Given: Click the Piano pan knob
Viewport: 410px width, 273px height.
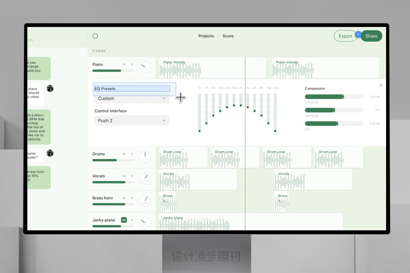Looking at the screenshot, I should click(145, 67).
